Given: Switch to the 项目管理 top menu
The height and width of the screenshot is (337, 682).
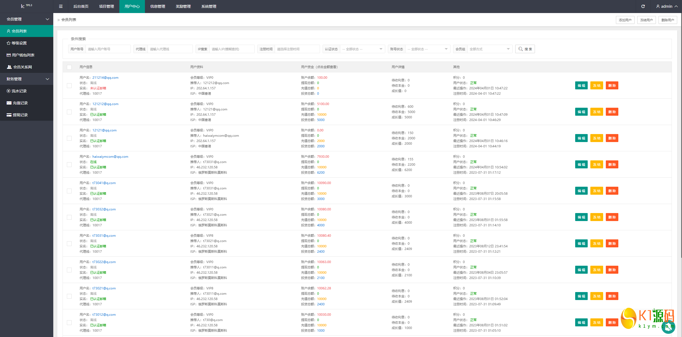Looking at the screenshot, I should tap(107, 6).
